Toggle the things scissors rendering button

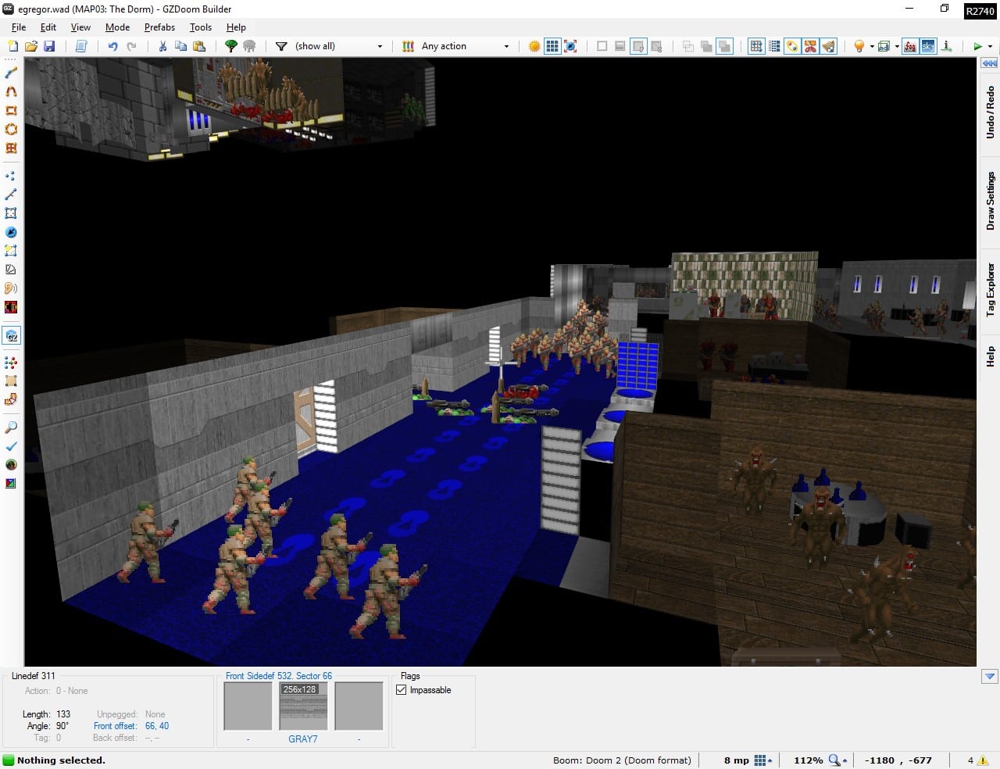811,46
